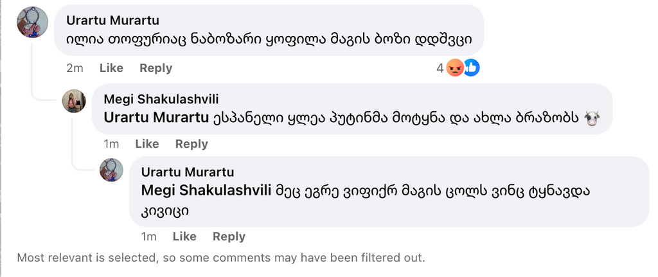Click the blue thumbs-up reaction icon
Screen dimensions: 658x277
471,67
